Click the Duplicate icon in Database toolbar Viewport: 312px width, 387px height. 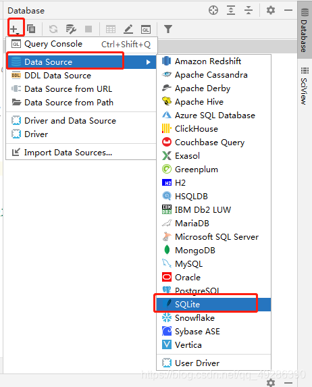tap(31, 29)
